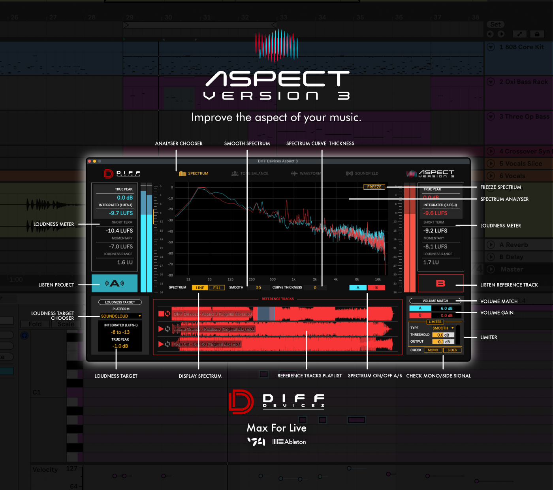Click the DIFF Devices logo in plugin header
Screen dimensions: 553x490
click(122, 173)
